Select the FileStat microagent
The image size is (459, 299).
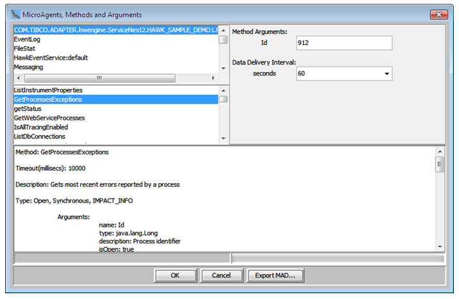[116, 49]
